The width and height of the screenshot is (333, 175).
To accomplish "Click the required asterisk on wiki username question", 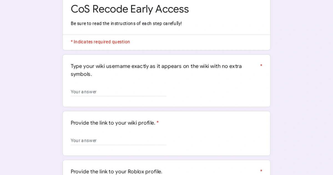I will 261,66.
